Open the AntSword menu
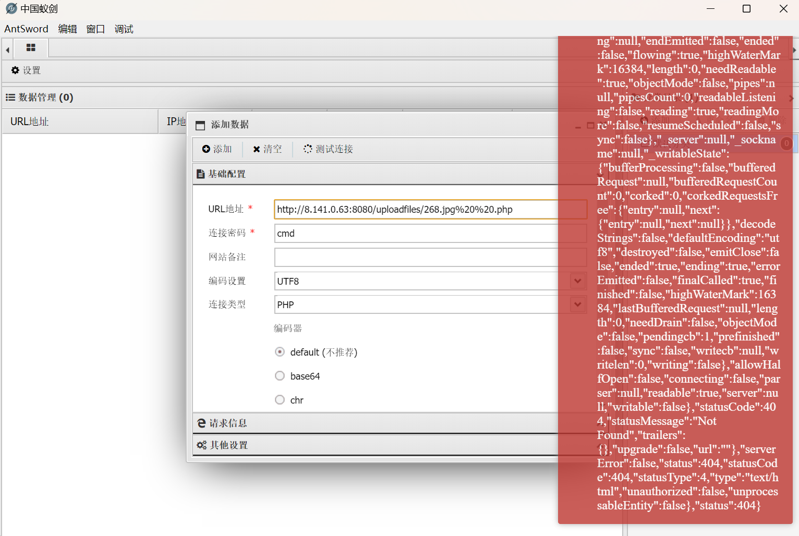 (x=26, y=29)
